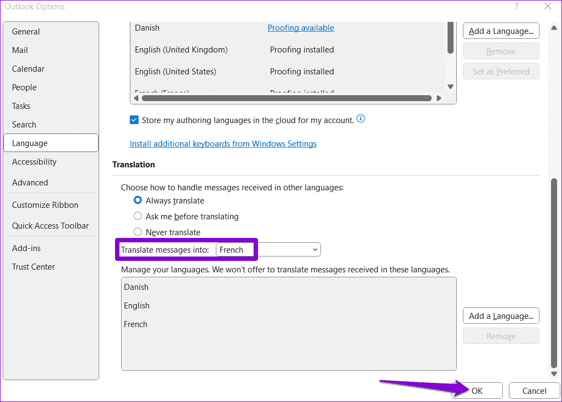
Task: Click Cancel to discard changes
Action: pyautogui.click(x=534, y=391)
